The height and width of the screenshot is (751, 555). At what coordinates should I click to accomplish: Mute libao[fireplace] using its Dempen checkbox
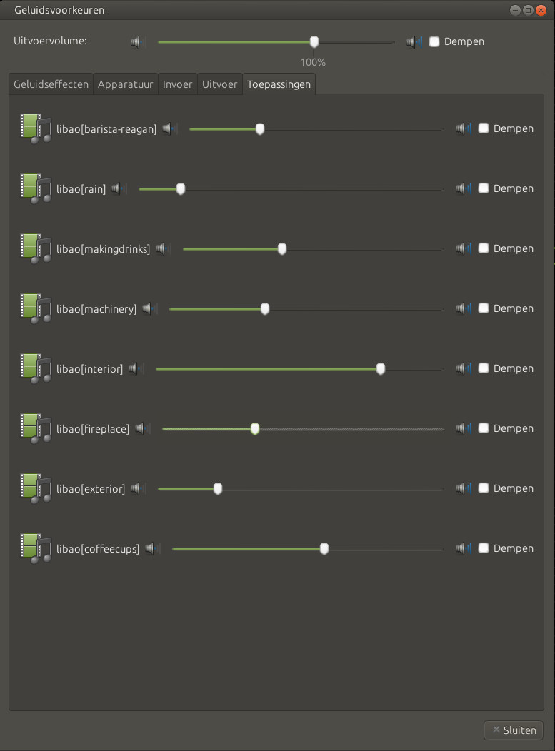click(x=484, y=428)
